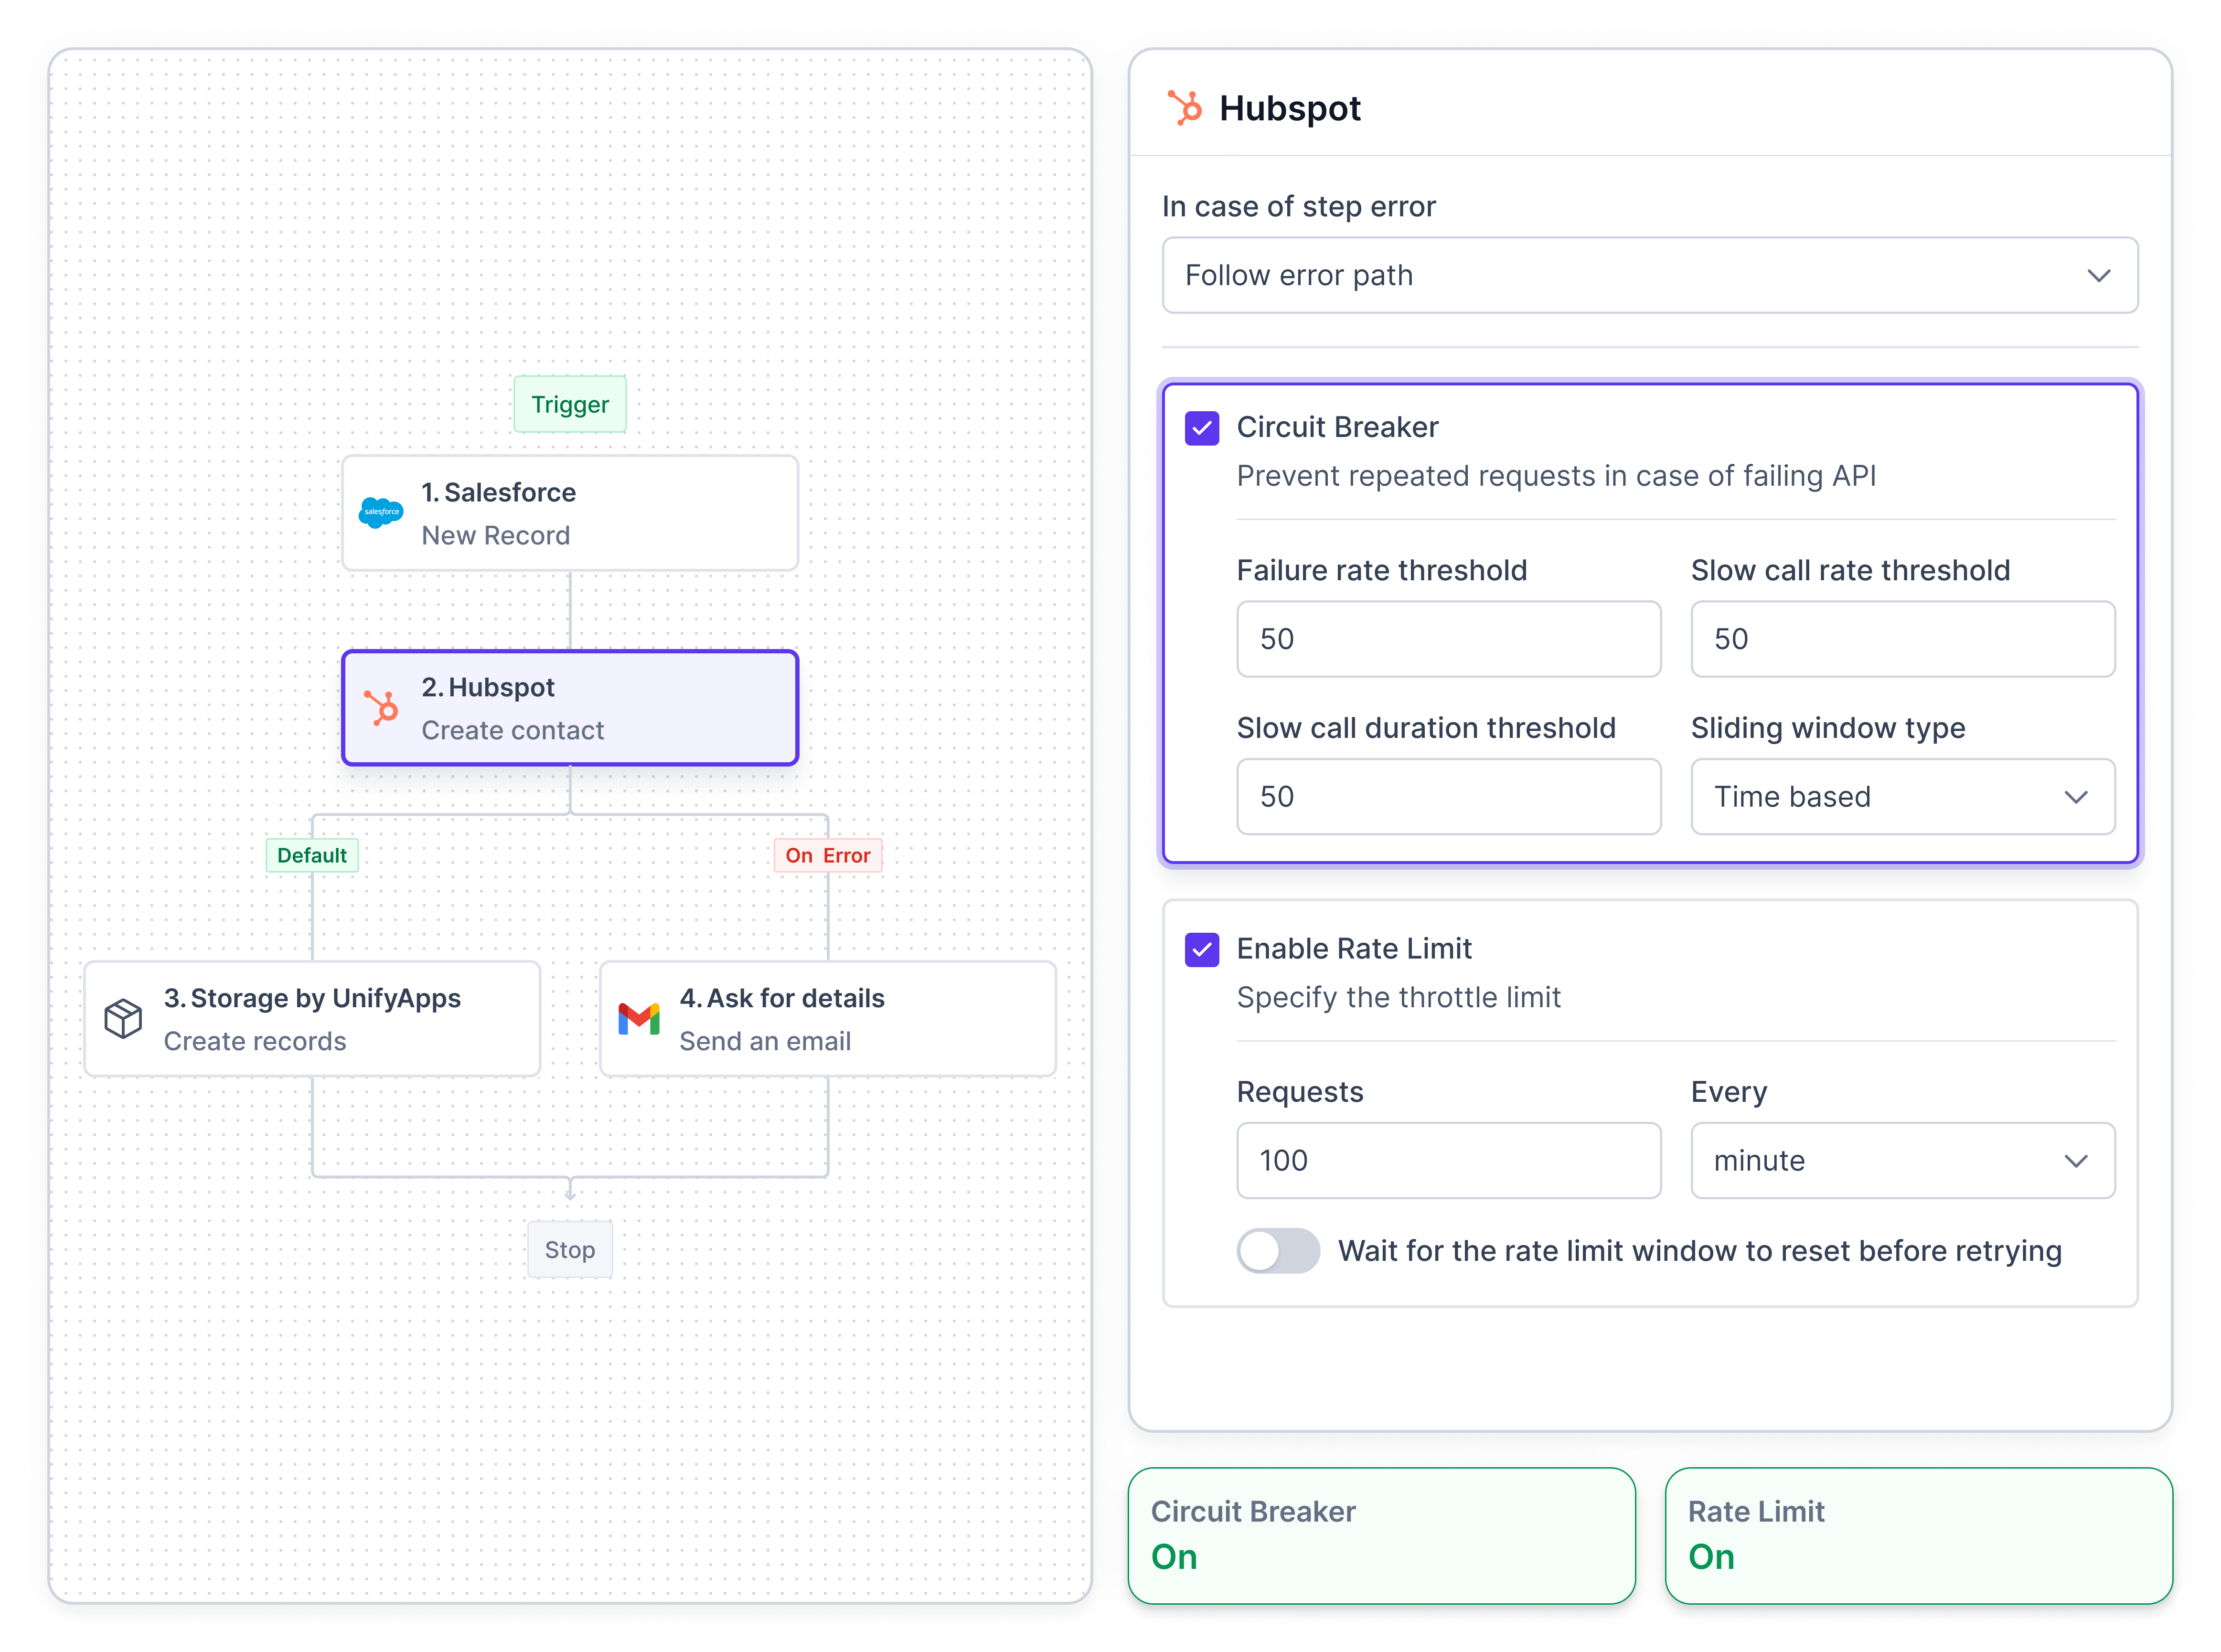Click the On Error branch label
Screen dimensions: 2221x1652
[x=828, y=855]
